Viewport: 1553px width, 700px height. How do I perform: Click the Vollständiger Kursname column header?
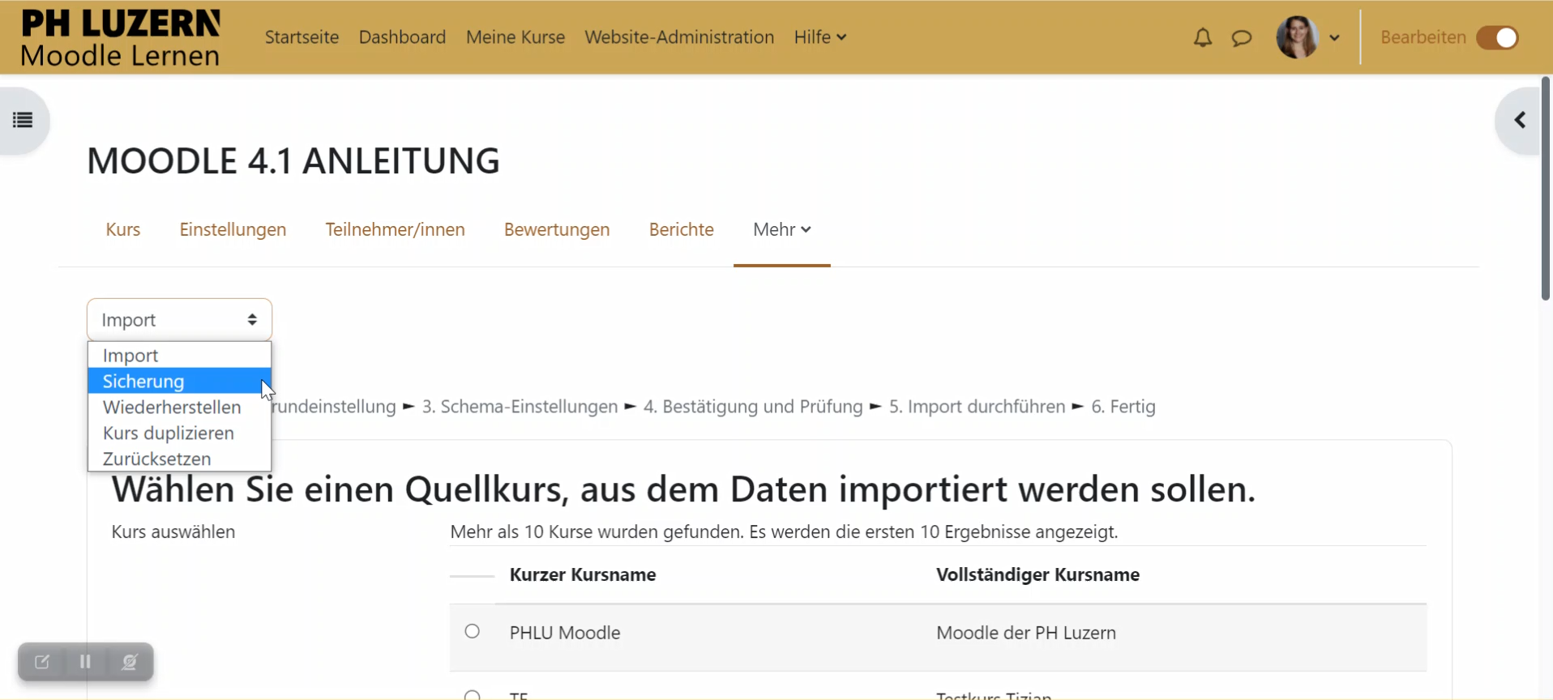(1038, 574)
